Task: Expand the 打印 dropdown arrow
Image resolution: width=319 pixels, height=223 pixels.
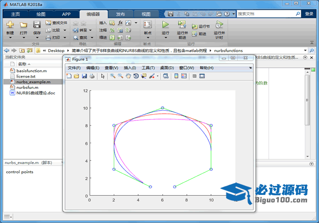Action: pos(65,37)
